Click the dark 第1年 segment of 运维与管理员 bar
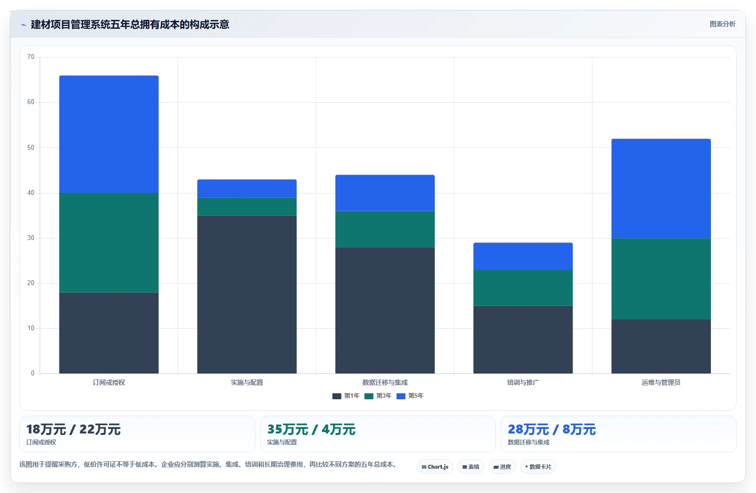This screenshot has height=493, width=756. [661, 346]
